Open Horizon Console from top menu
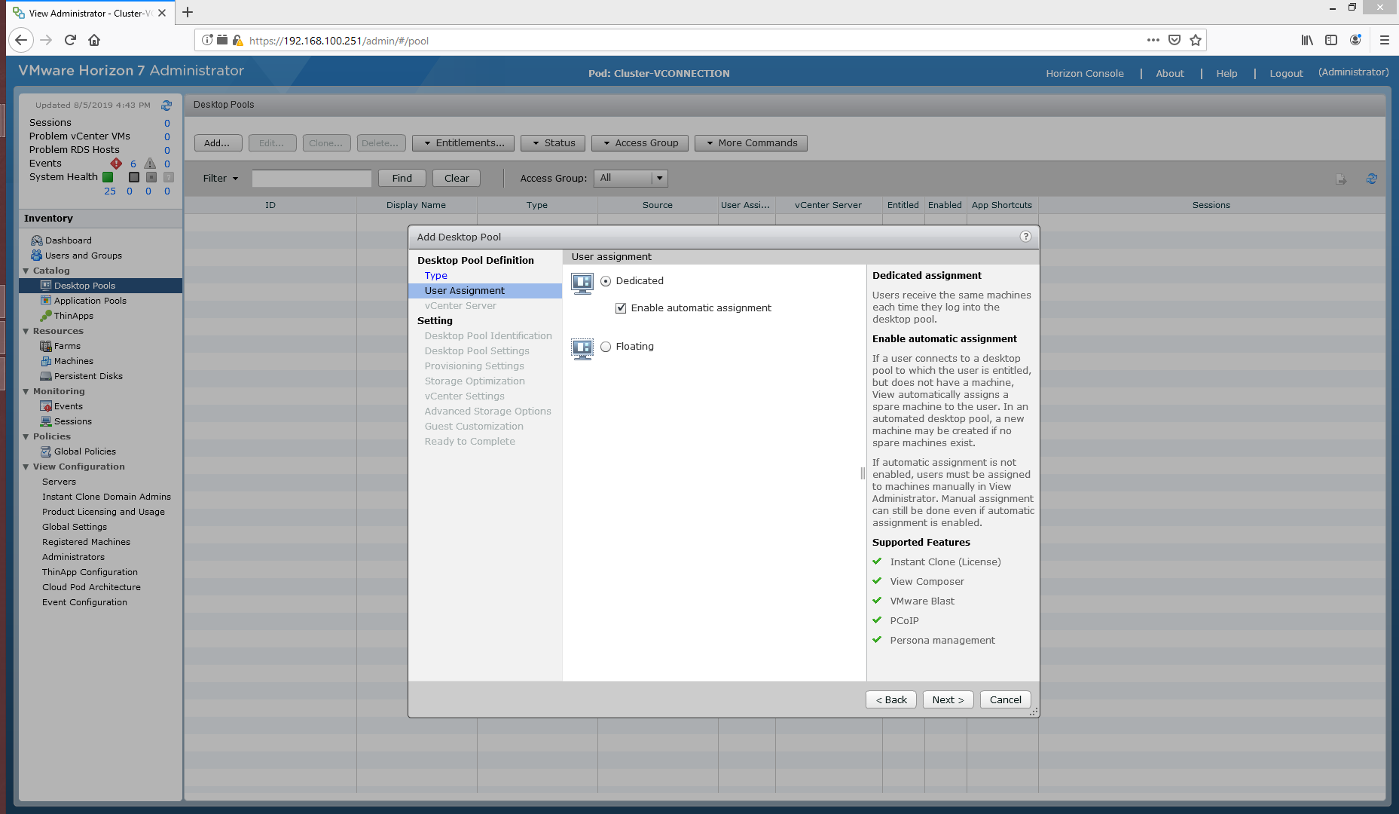The height and width of the screenshot is (814, 1399). [x=1084, y=73]
